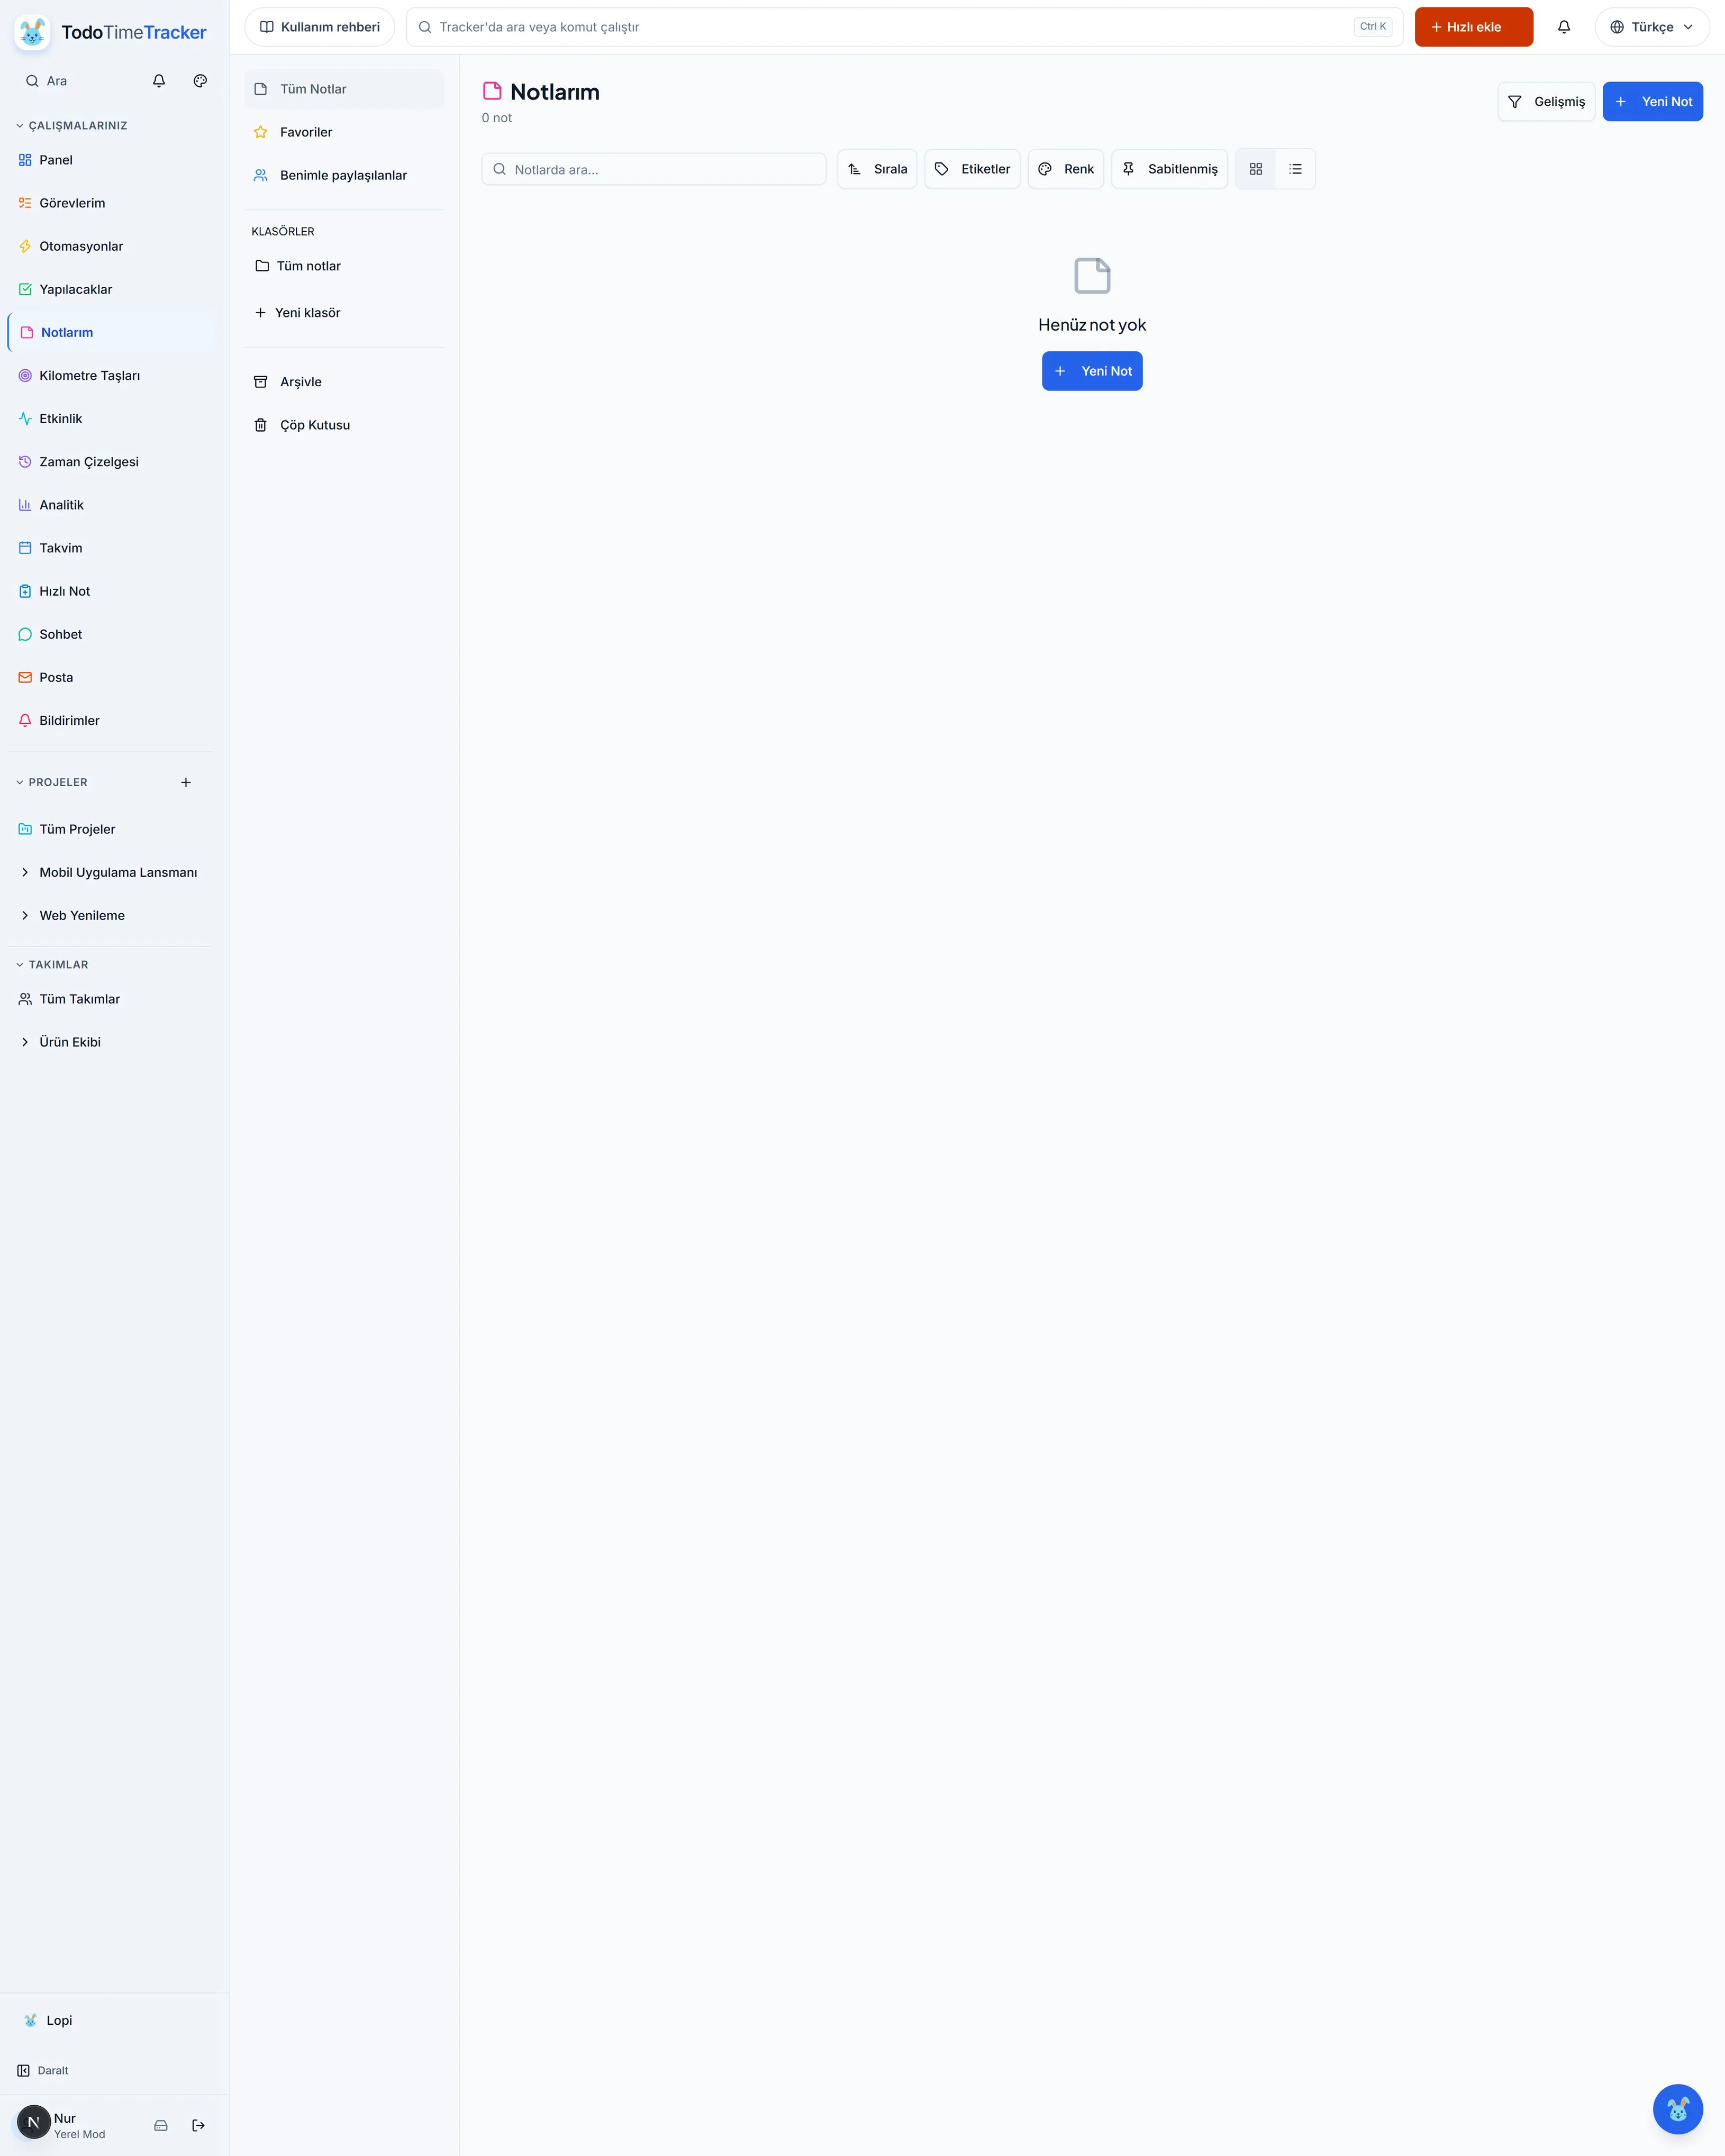Focus the Tracker'da ara command search bar
The image size is (1725, 2156).
904,27
